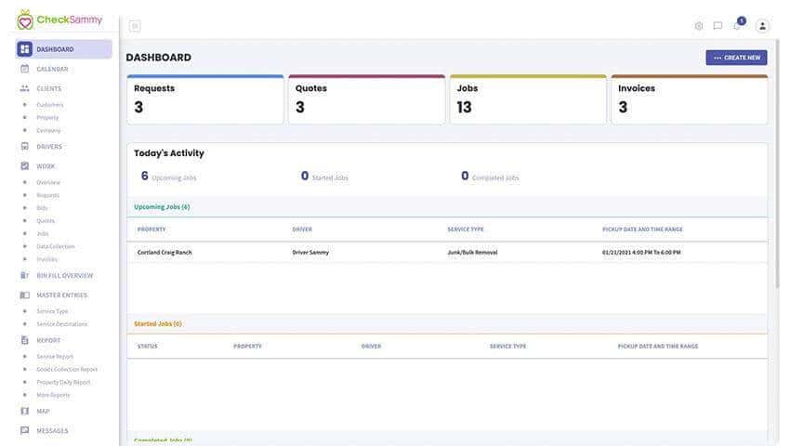Click the 0 Started Jobs counter
Image resolution: width=790 pixels, height=446 pixels.
click(x=324, y=177)
